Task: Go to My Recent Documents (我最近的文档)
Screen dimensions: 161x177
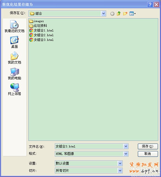Action: [x=14, y=27]
